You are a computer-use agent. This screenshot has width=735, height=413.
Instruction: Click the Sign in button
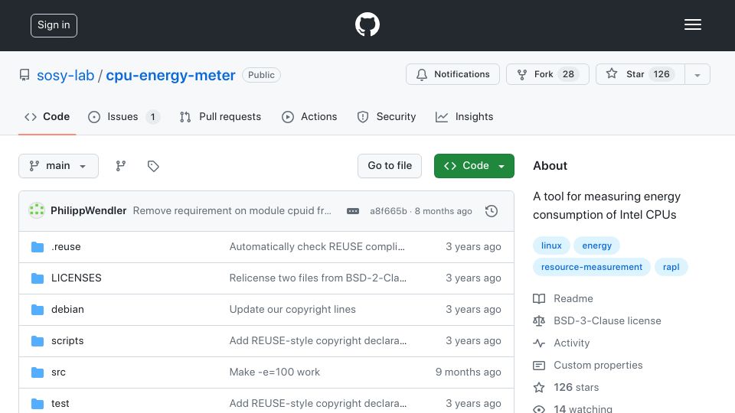[54, 25]
